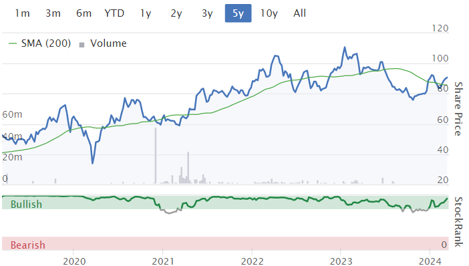Screen dimensions: 469x266
Task: Click the 2024 x-axis label
Action: pos(430,261)
